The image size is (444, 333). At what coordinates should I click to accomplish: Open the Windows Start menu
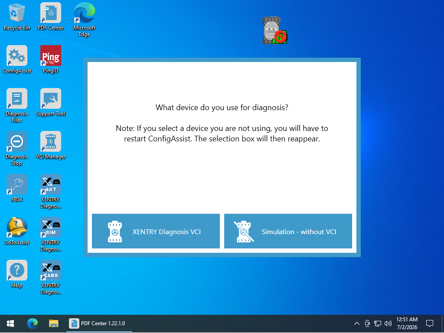coord(10,323)
